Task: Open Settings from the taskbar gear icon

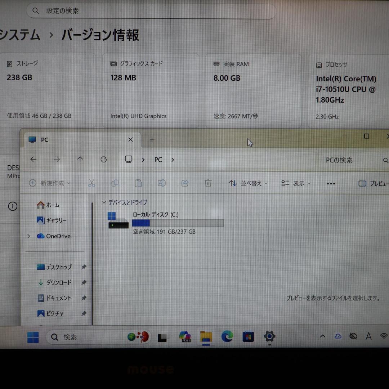Action: [269, 337]
